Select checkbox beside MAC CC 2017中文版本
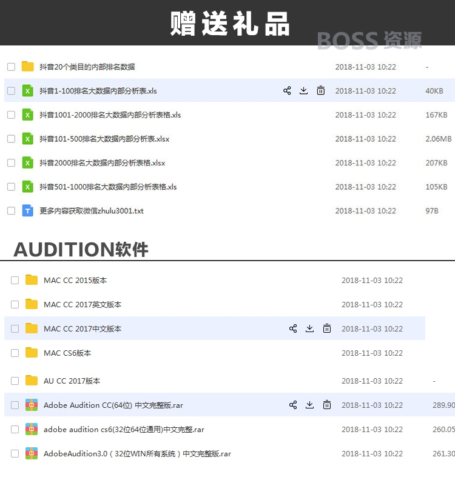455x483 pixels. 15,328
